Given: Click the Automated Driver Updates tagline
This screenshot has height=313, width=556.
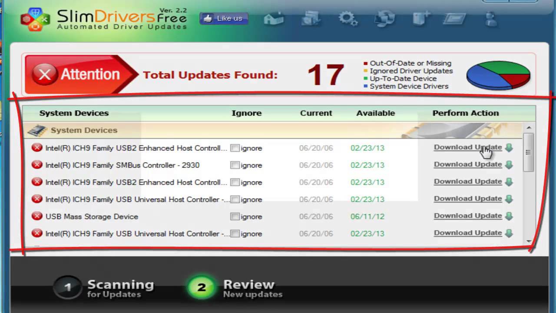Looking at the screenshot, I should click(x=122, y=27).
